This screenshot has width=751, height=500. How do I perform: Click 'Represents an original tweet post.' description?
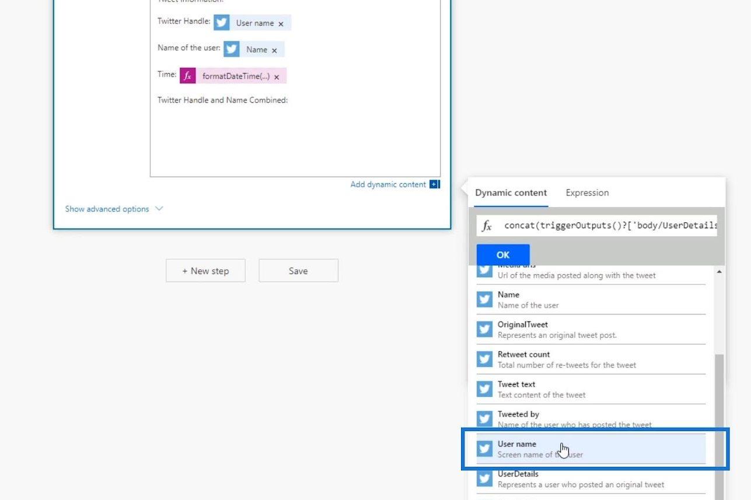[x=557, y=335]
